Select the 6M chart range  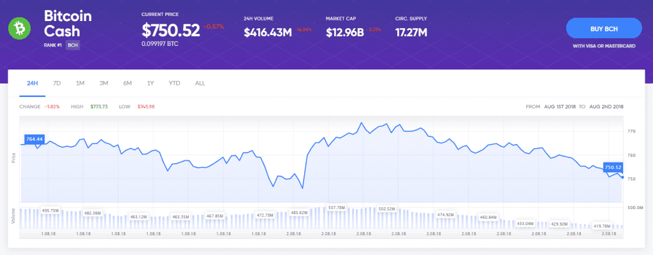tap(128, 83)
